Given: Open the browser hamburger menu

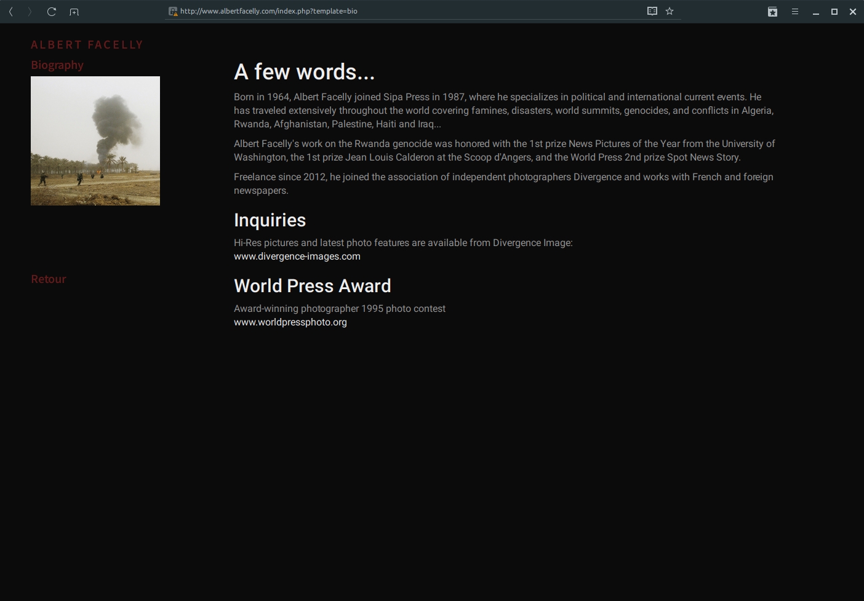Looking at the screenshot, I should 795,12.
